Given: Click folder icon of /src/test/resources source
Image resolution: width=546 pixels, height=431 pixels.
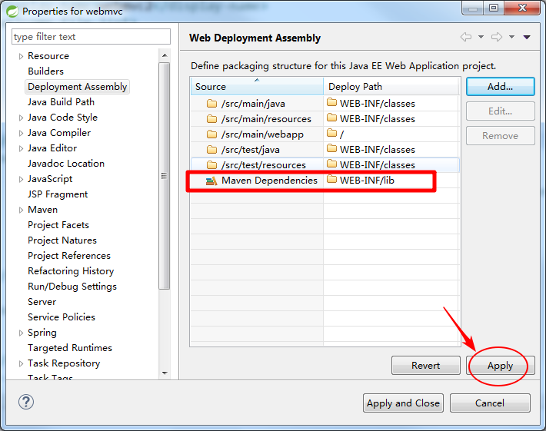Looking at the screenshot, I should [x=211, y=165].
